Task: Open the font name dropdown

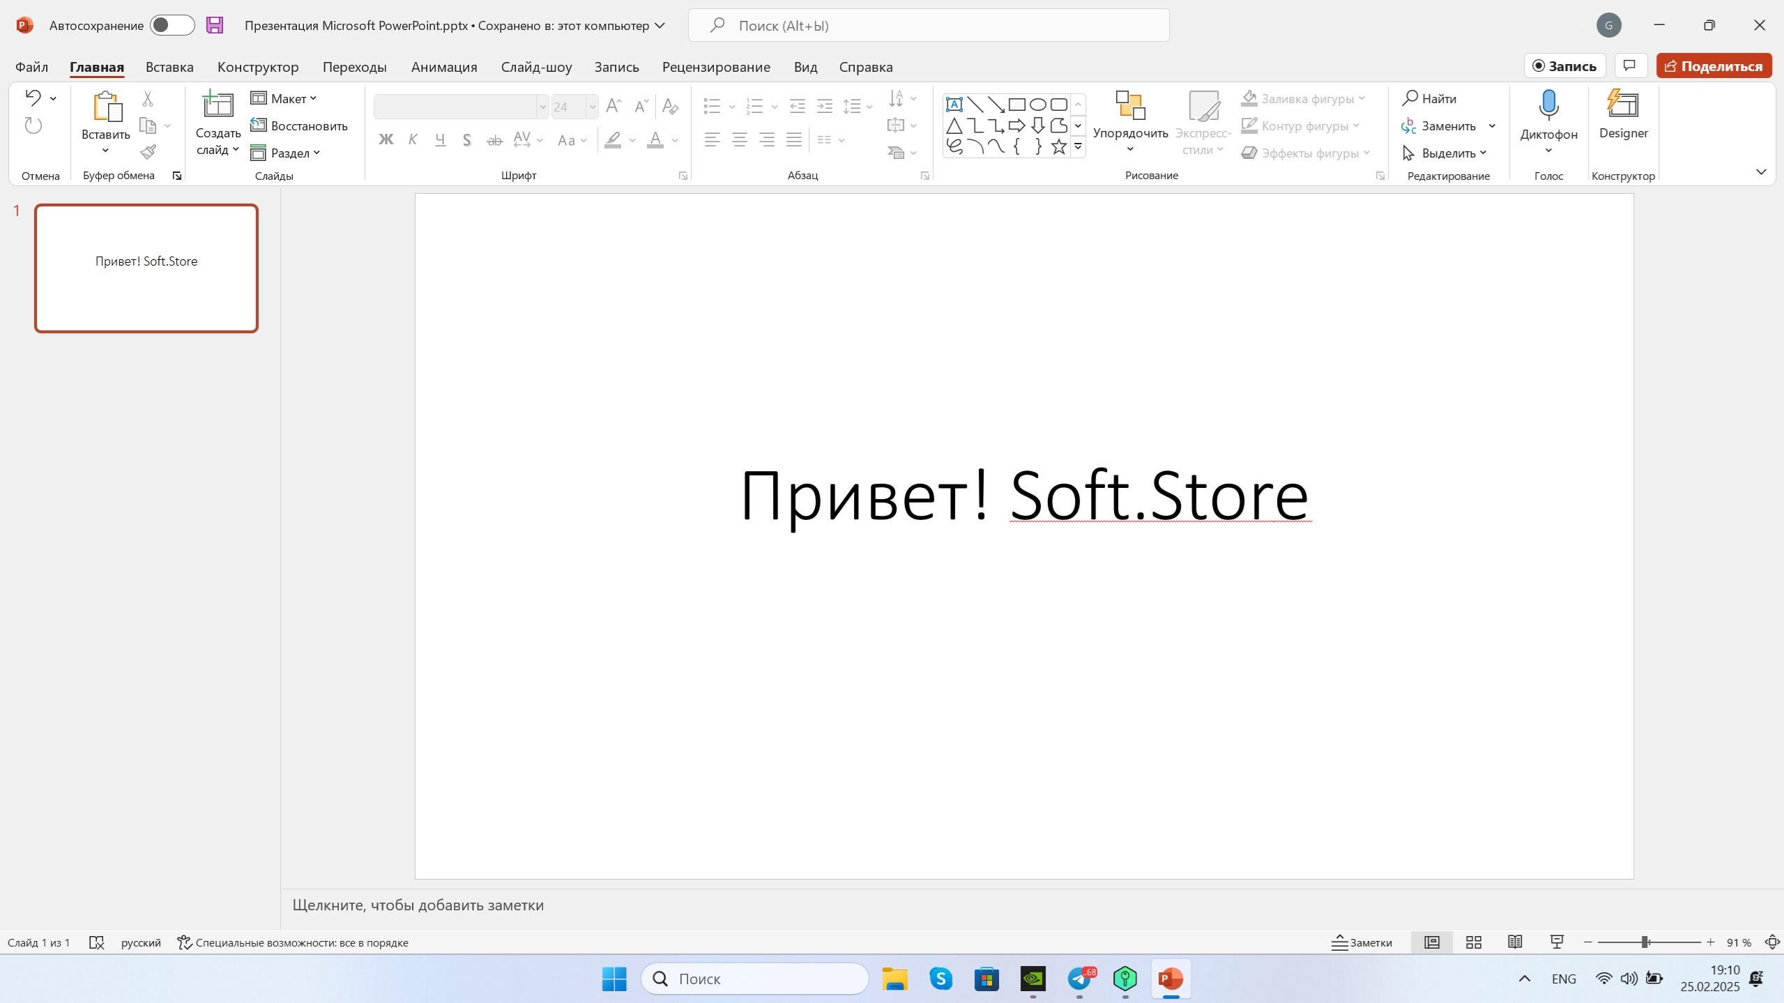Action: (x=542, y=107)
